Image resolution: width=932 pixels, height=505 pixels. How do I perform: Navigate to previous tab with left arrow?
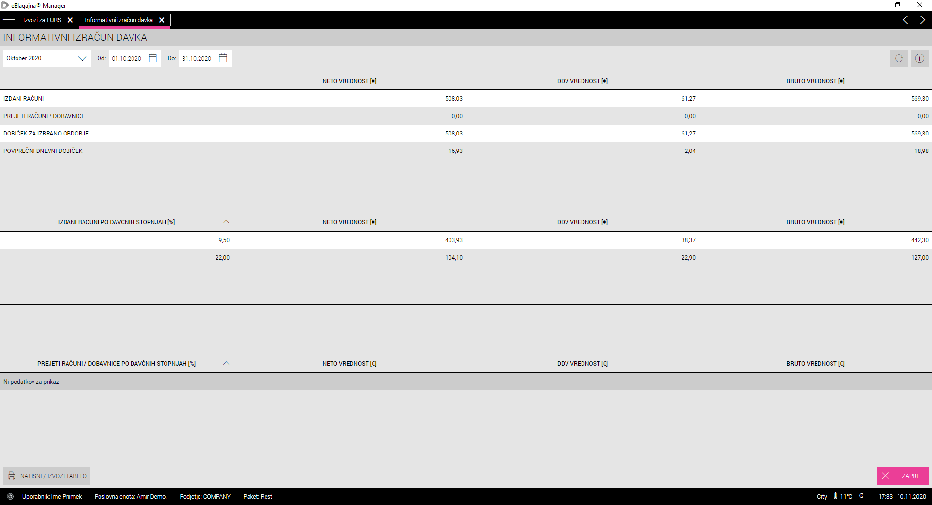click(x=905, y=20)
